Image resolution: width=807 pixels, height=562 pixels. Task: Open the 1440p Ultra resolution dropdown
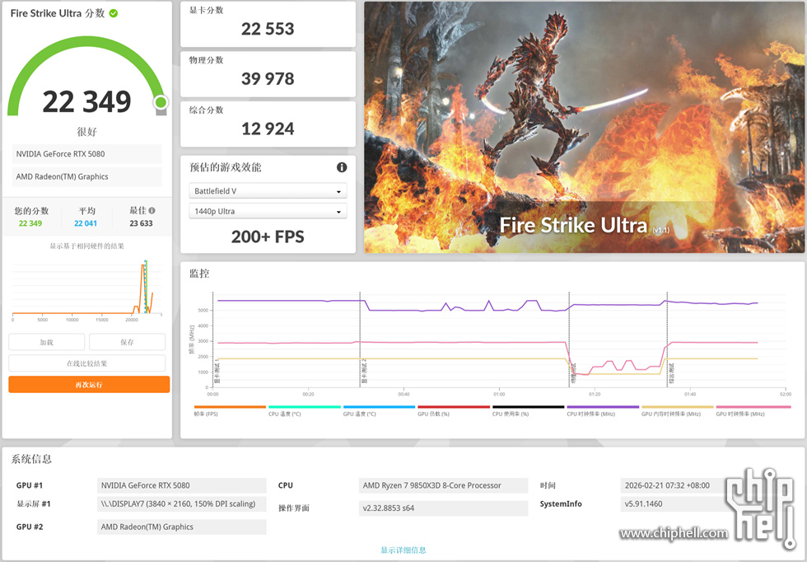[268, 212]
